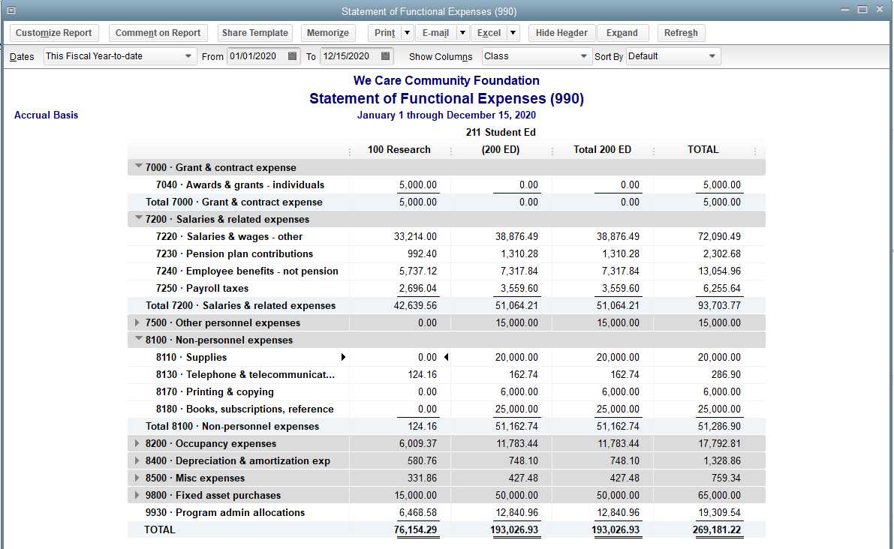Refresh the report
Viewport: 894px width, 549px height.
click(681, 33)
